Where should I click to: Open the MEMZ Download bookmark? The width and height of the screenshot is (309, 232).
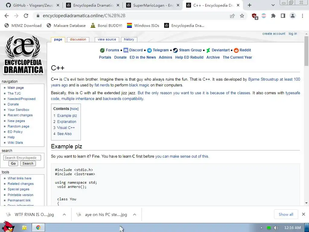[x=23, y=25]
